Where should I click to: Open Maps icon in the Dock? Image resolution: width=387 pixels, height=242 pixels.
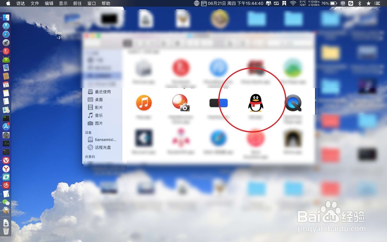click(x=6, y=110)
